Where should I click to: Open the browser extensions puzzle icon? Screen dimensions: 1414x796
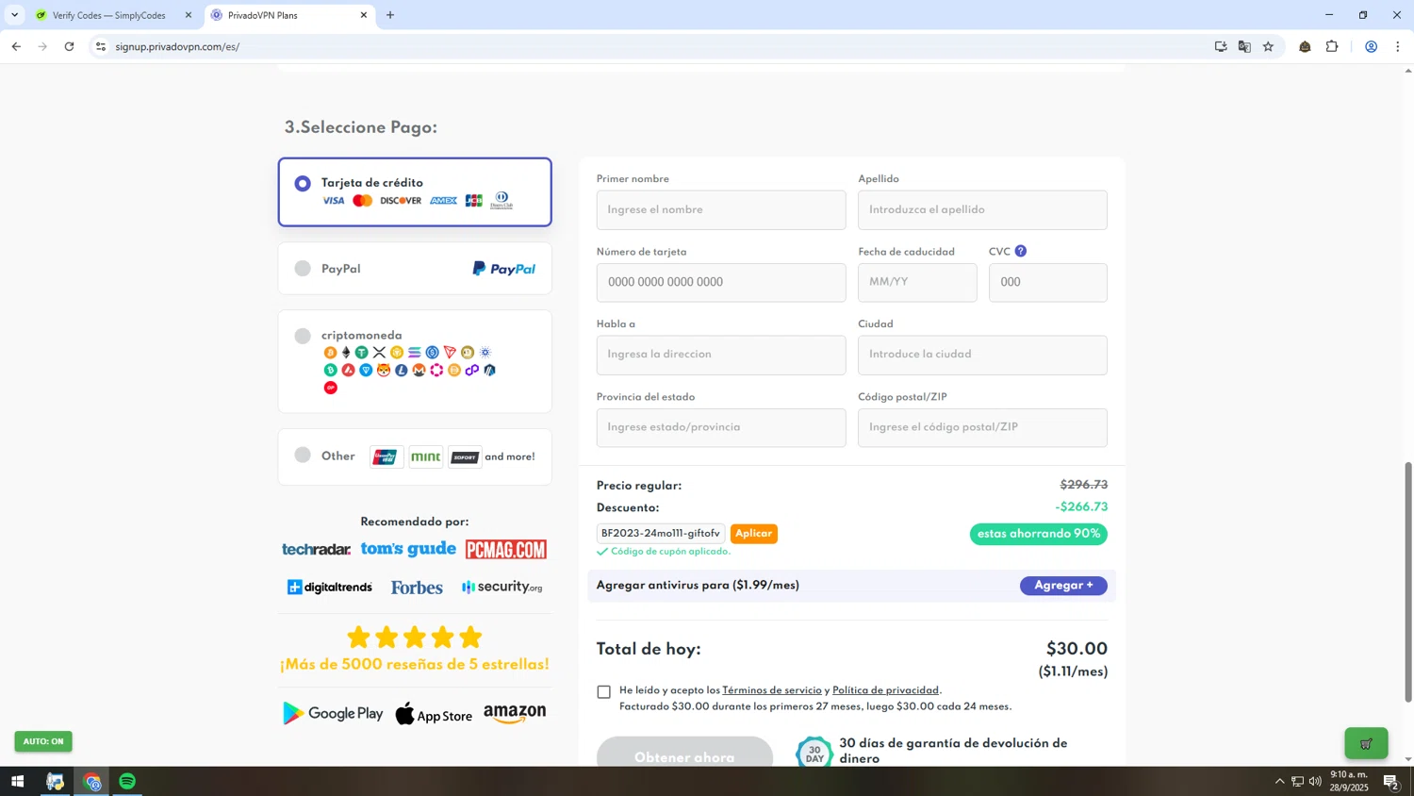[x=1332, y=46]
